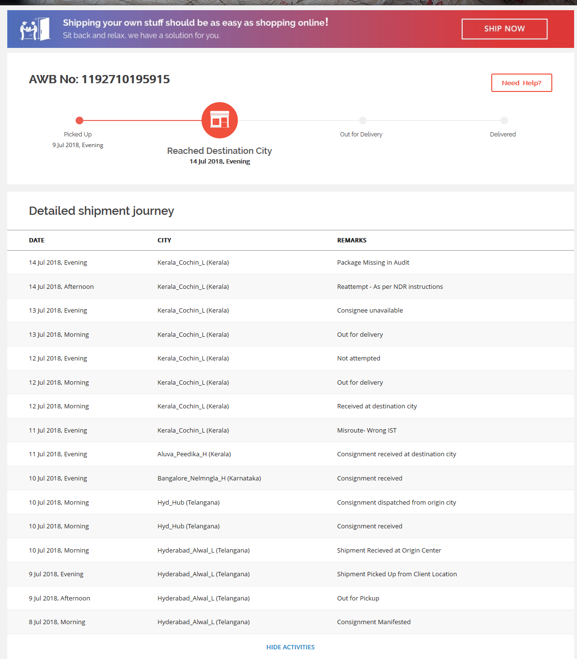Image resolution: width=577 pixels, height=659 pixels.
Task: Select the Aluva_Peedika_H (Kerala) city entry
Action: (x=194, y=454)
